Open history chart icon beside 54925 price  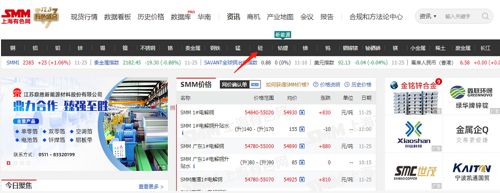[302, 180]
